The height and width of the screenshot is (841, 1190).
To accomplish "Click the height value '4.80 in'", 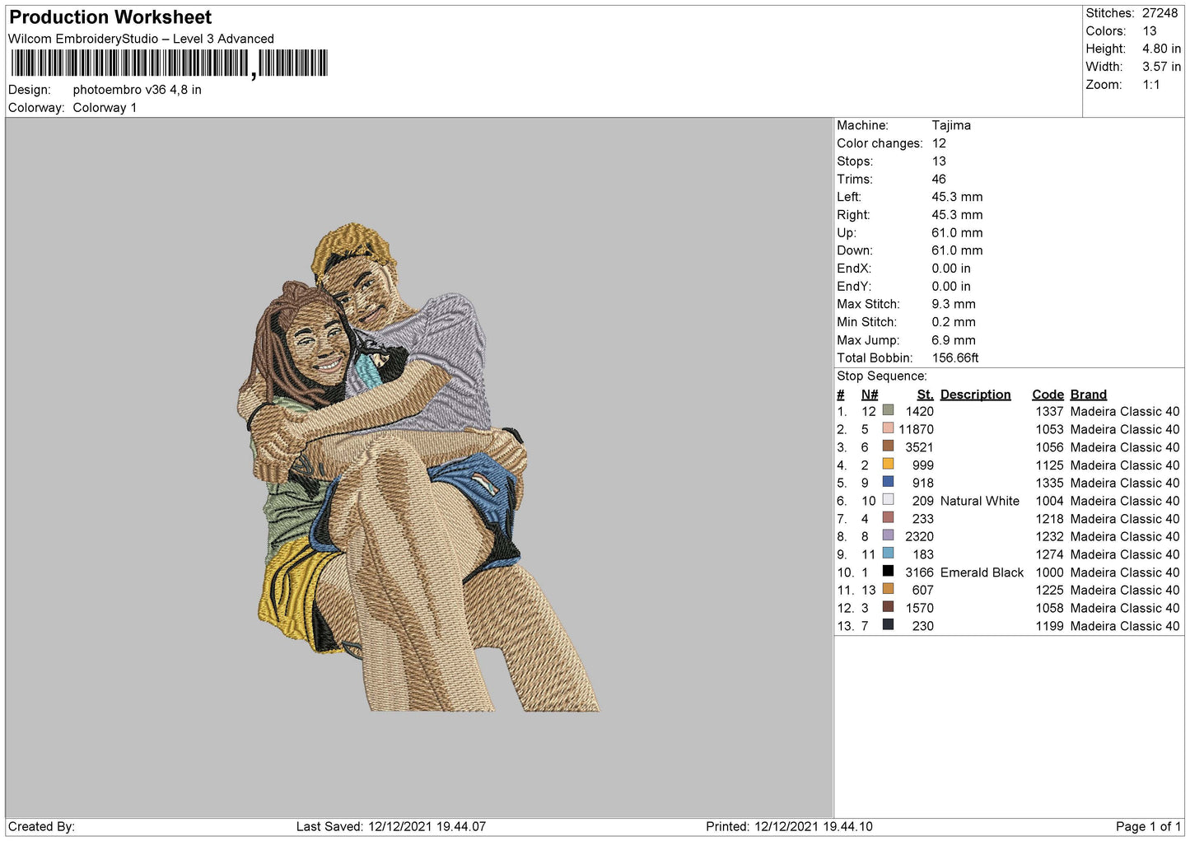I will (1161, 49).
